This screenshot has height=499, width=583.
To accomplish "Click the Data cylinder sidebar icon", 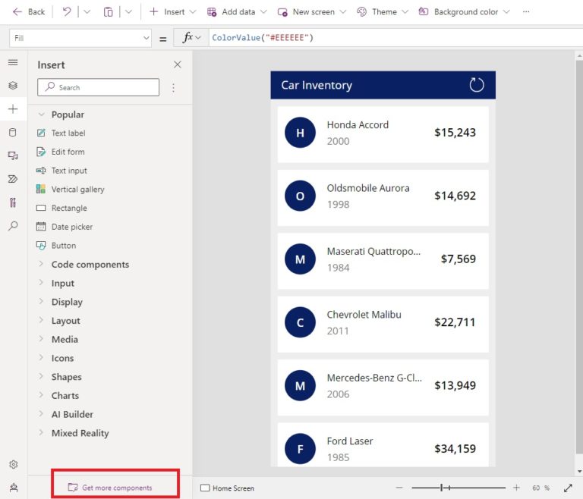I will [13, 132].
